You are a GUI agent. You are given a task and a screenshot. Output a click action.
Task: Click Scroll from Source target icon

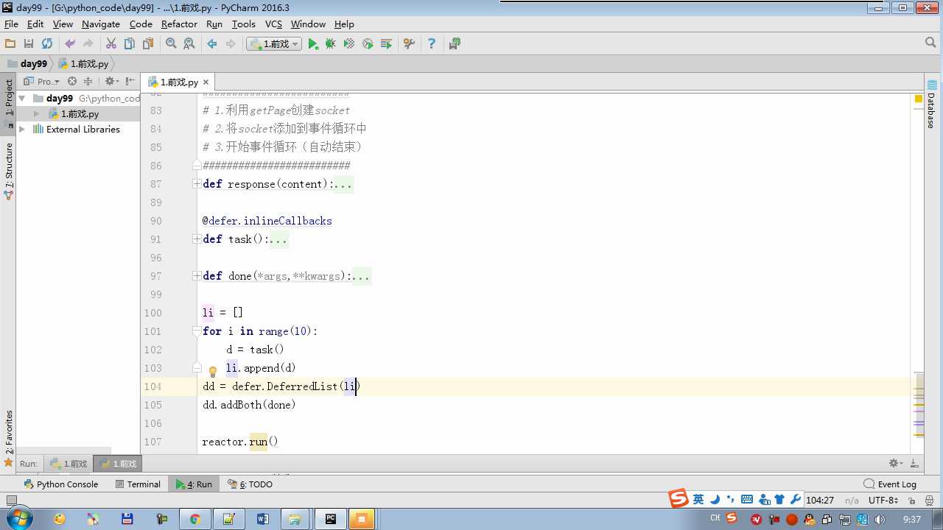[x=72, y=82]
